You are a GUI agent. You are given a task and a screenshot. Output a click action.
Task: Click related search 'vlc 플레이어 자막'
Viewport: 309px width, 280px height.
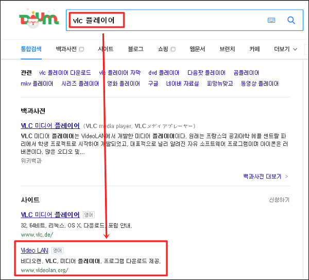click(x=120, y=73)
